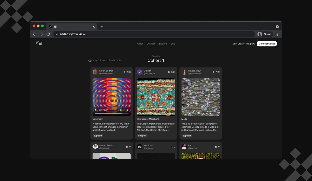Click Darren Booth's avatar
Screen dimensions: 312x181
click(x=95, y=147)
